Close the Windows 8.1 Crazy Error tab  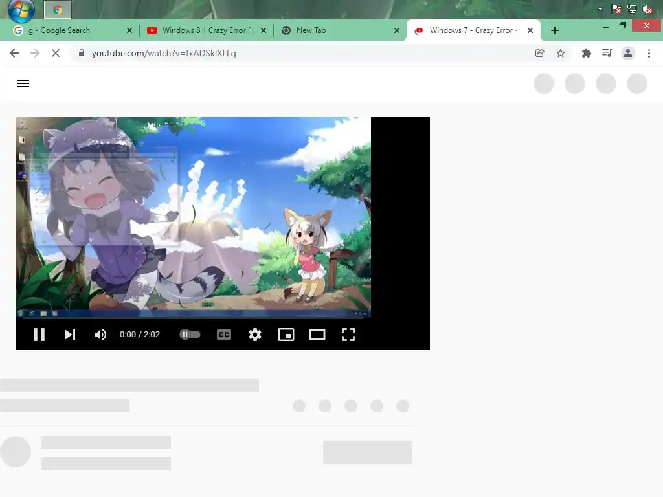coord(264,30)
